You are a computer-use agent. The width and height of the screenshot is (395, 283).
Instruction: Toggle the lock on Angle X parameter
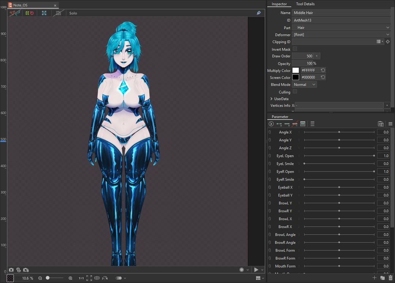[269, 132]
